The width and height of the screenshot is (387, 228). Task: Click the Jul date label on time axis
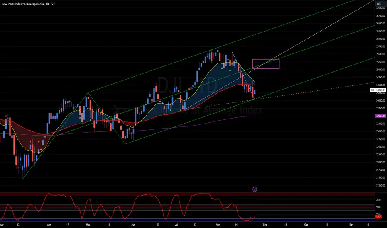[176, 225]
